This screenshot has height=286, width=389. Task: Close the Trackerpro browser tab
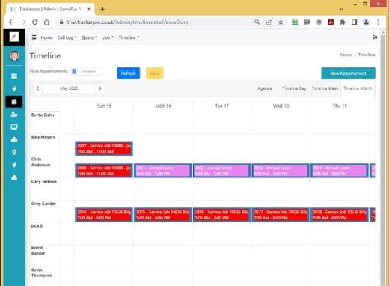[x=88, y=9]
